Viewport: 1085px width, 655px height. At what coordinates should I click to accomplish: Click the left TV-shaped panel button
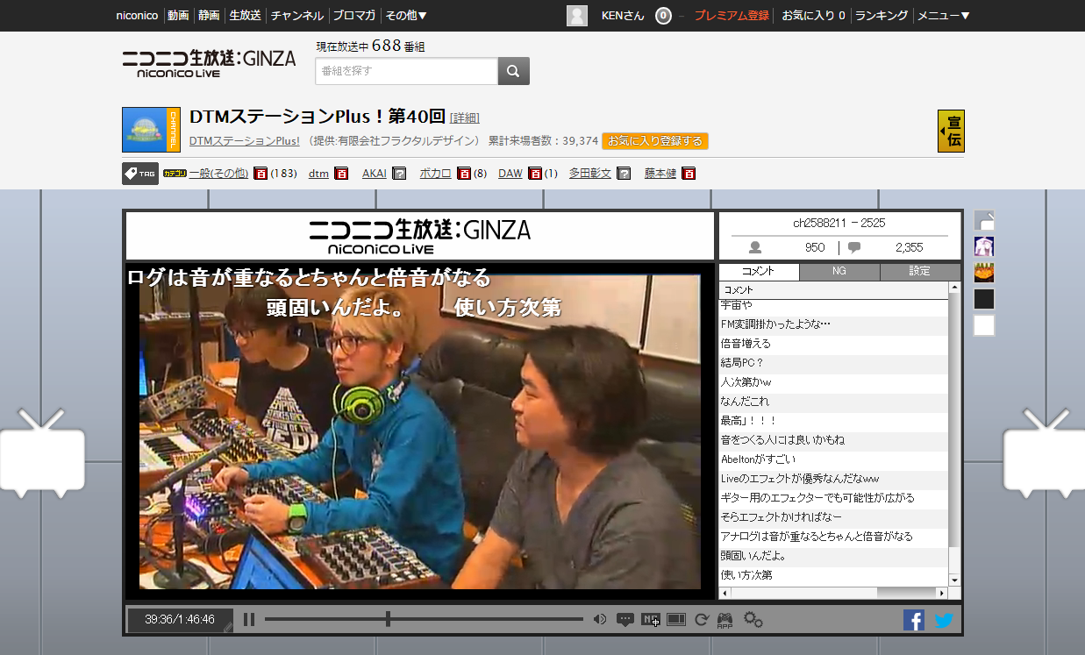(42, 453)
